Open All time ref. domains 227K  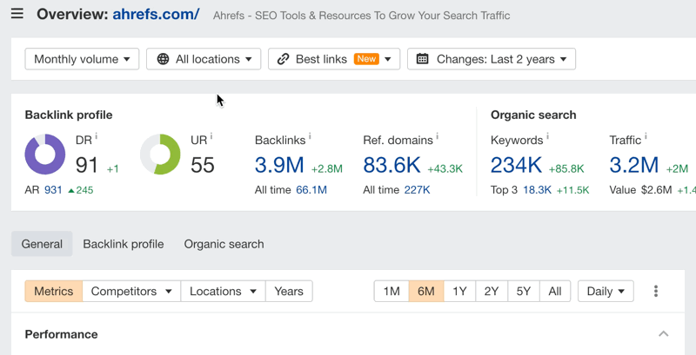(417, 190)
